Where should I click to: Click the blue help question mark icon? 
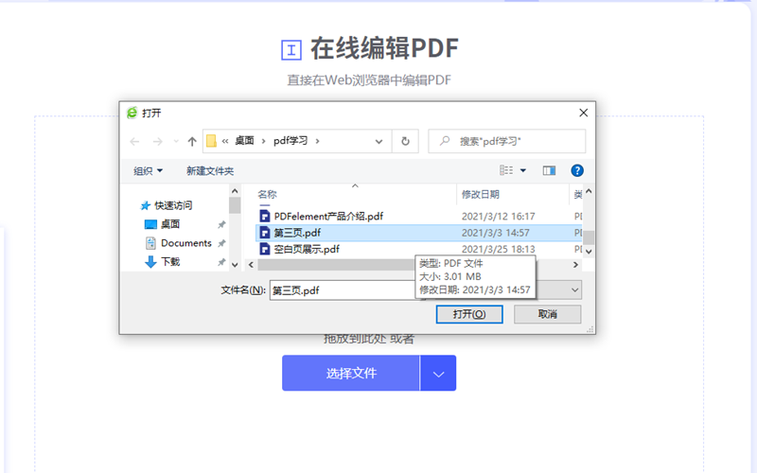pyautogui.click(x=577, y=171)
